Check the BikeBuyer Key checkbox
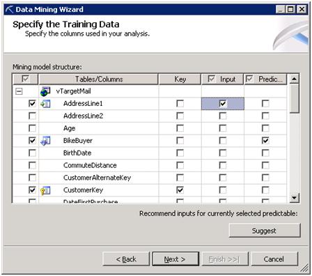 click(180, 141)
